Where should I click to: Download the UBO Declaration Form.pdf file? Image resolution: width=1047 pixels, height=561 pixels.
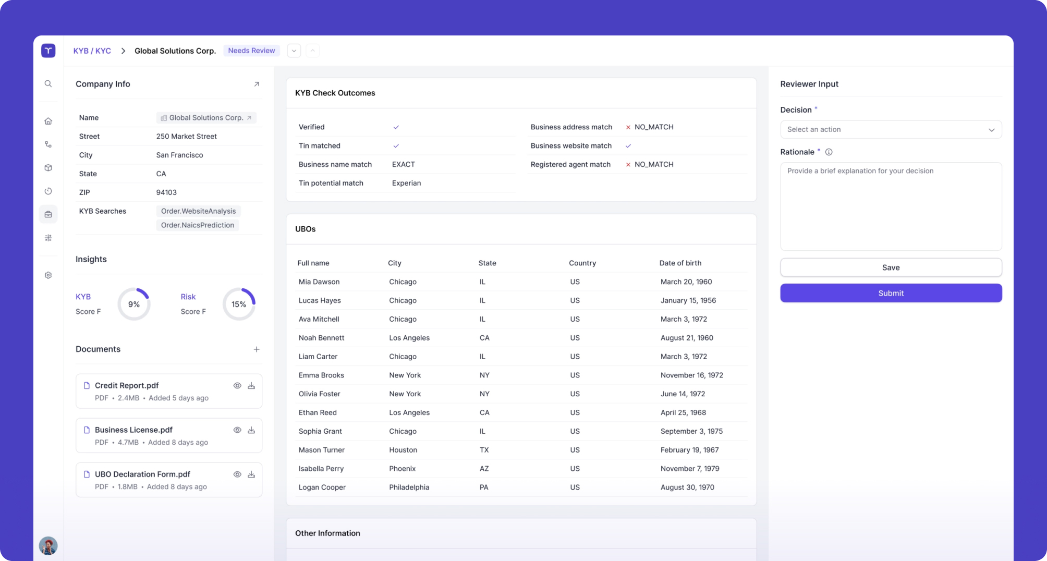(251, 474)
